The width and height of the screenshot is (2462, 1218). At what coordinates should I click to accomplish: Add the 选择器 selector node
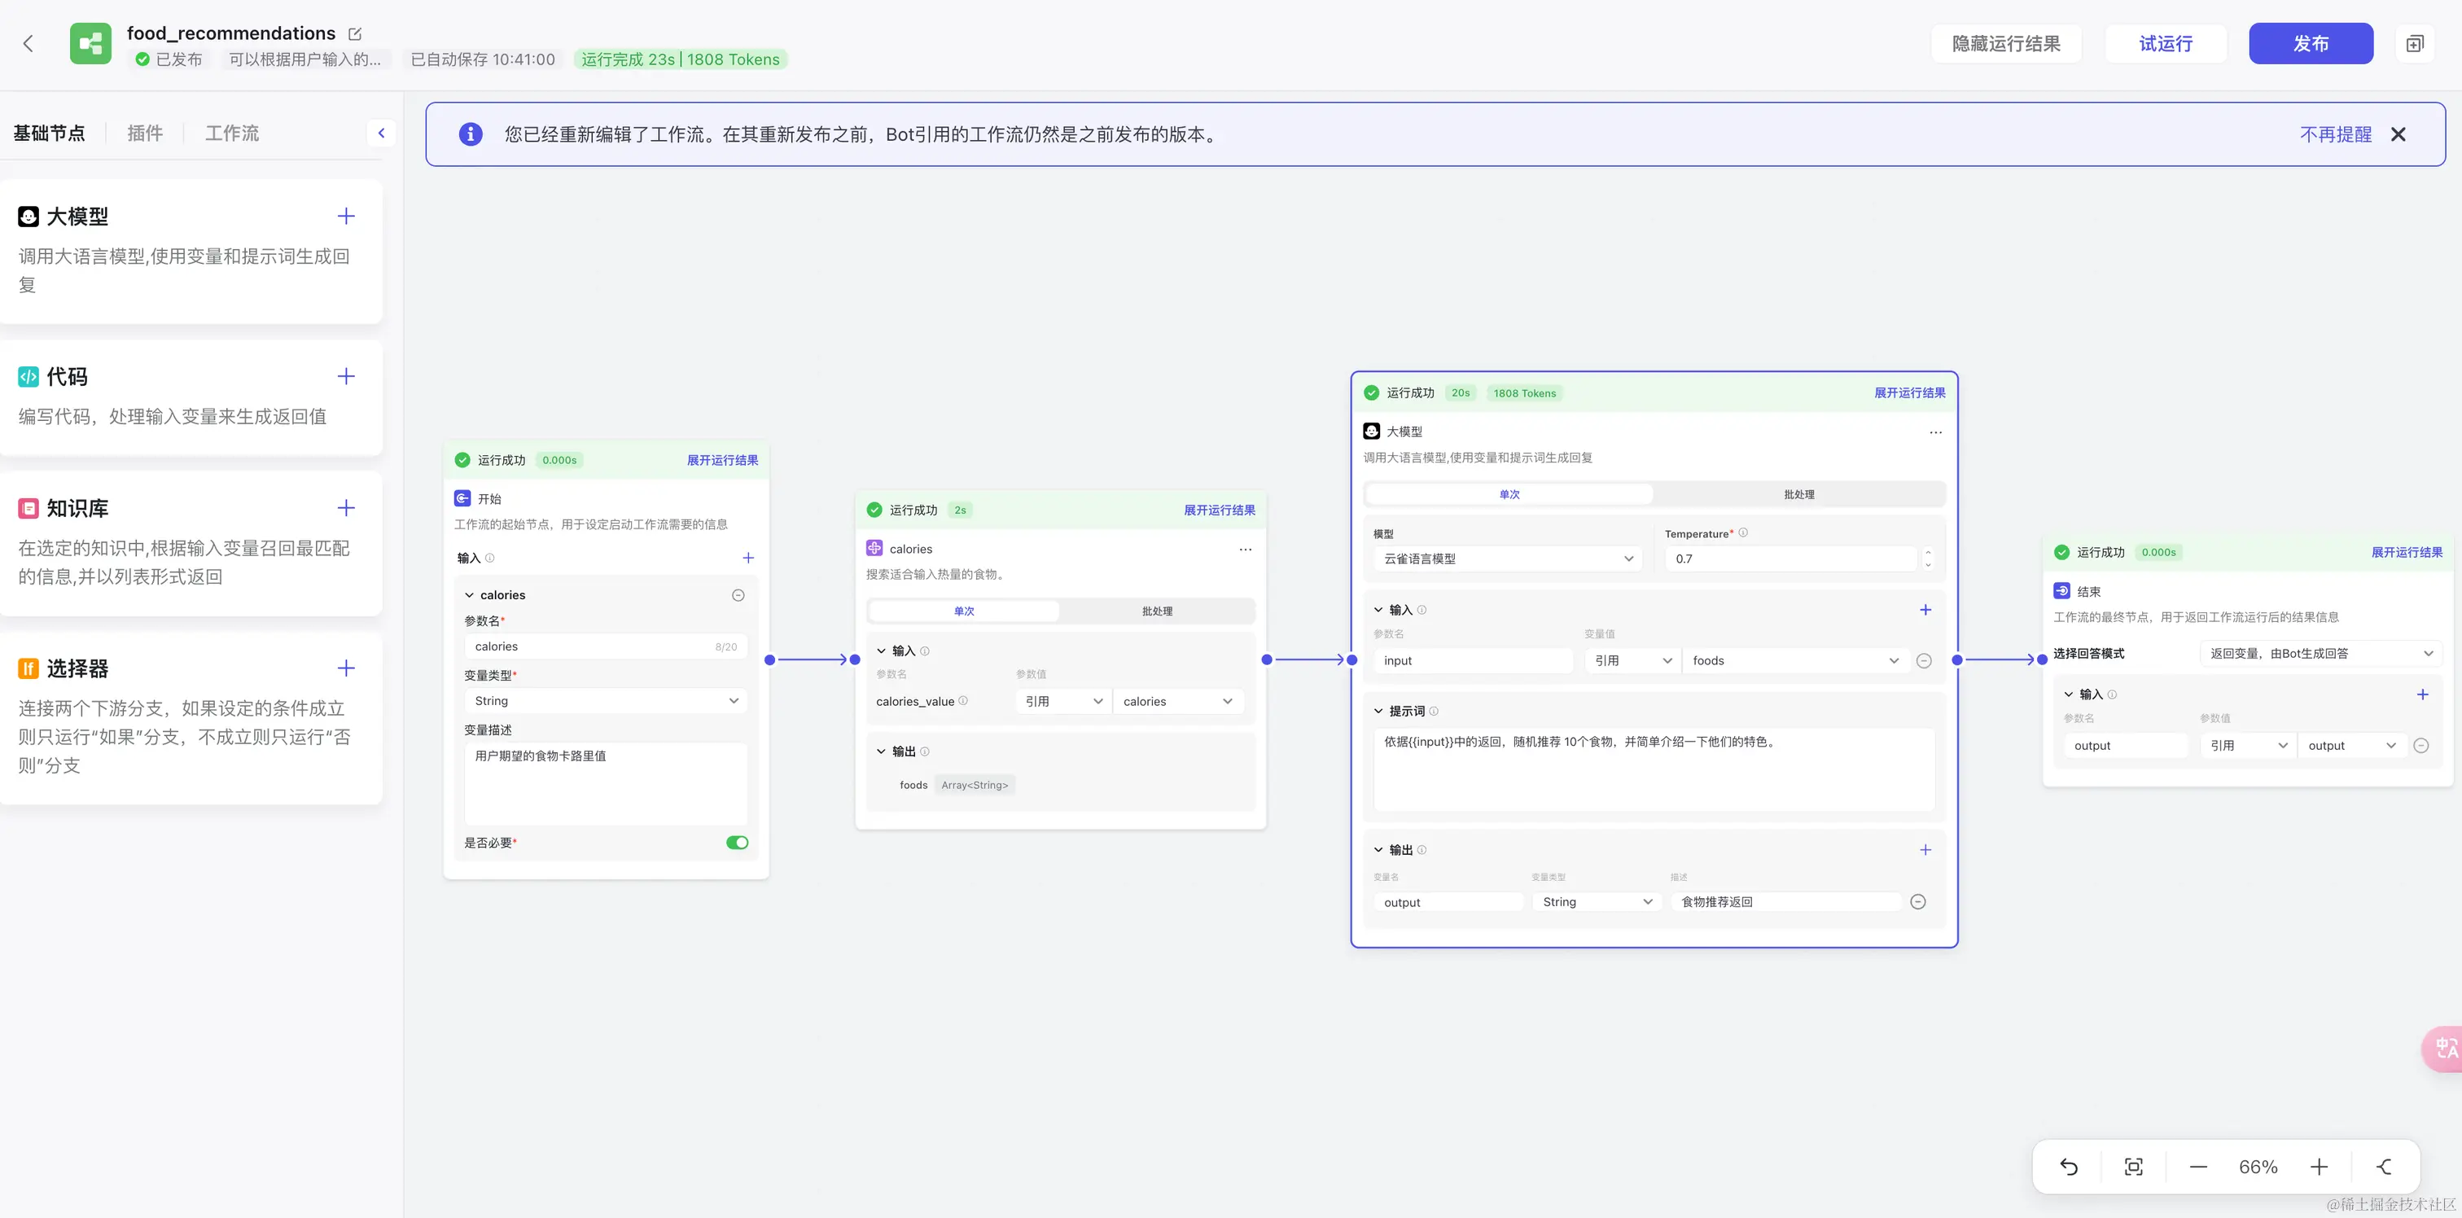[346, 668]
